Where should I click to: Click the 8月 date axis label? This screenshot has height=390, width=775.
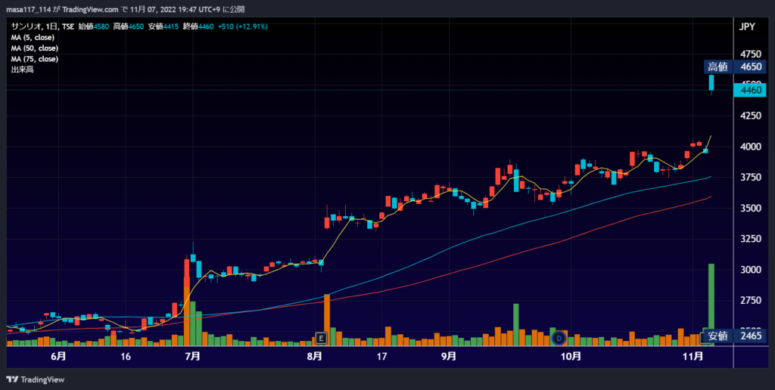coord(314,357)
